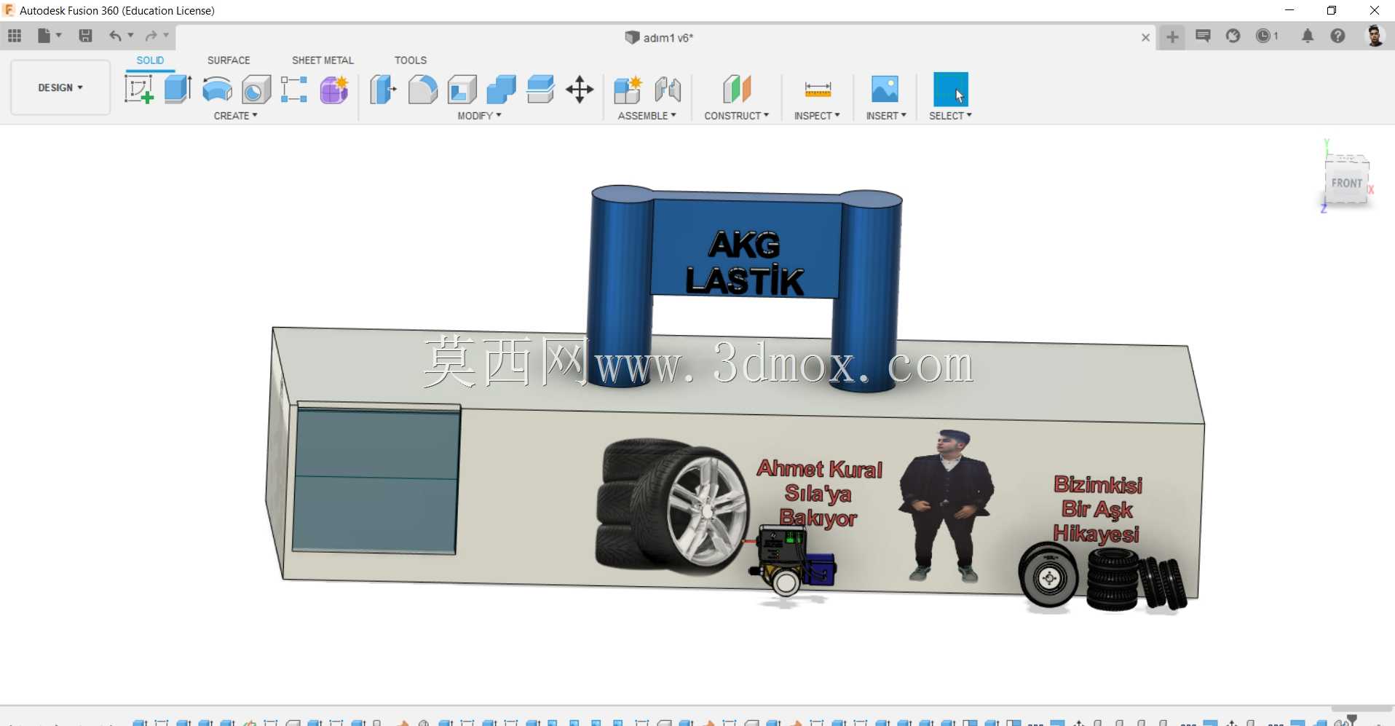Select the Hole tool

(256, 90)
